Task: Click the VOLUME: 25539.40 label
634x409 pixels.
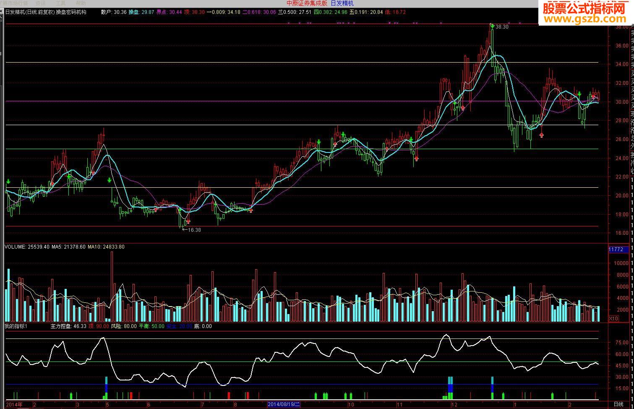Action: tap(27, 247)
